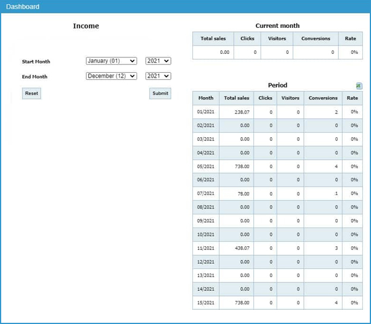Click the 78.00 total sales value
This screenshot has height=324, width=371.
pos(243,194)
